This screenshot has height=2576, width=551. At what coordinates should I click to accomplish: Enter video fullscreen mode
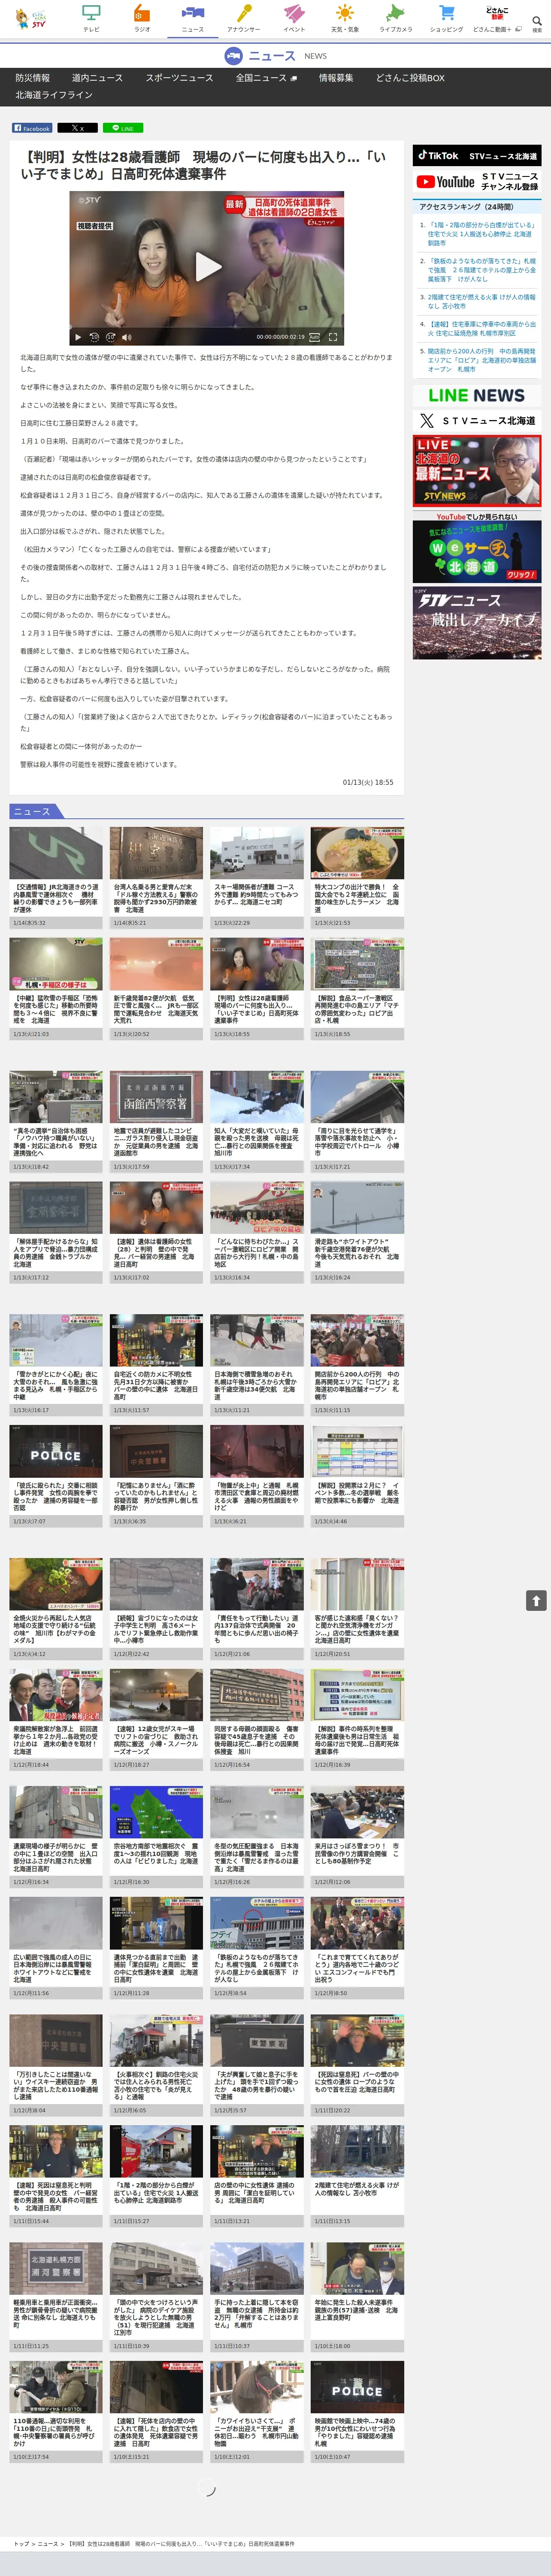333,337
